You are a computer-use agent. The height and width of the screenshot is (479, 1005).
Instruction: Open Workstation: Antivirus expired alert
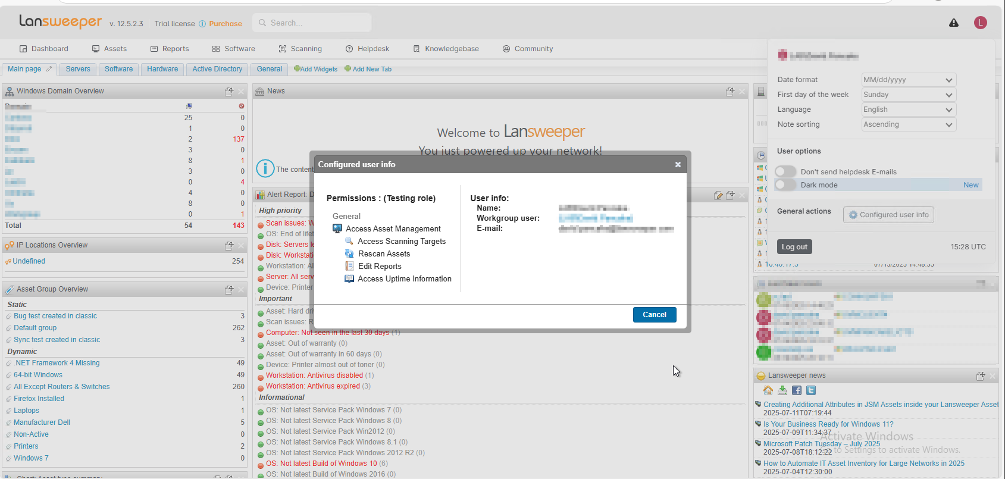click(313, 386)
